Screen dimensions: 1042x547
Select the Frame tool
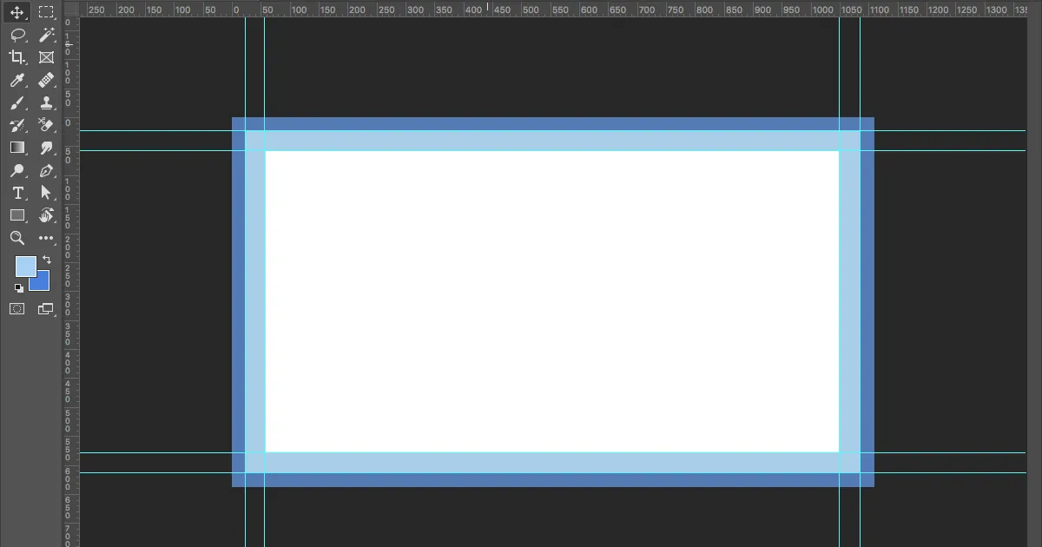click(46, 57)
